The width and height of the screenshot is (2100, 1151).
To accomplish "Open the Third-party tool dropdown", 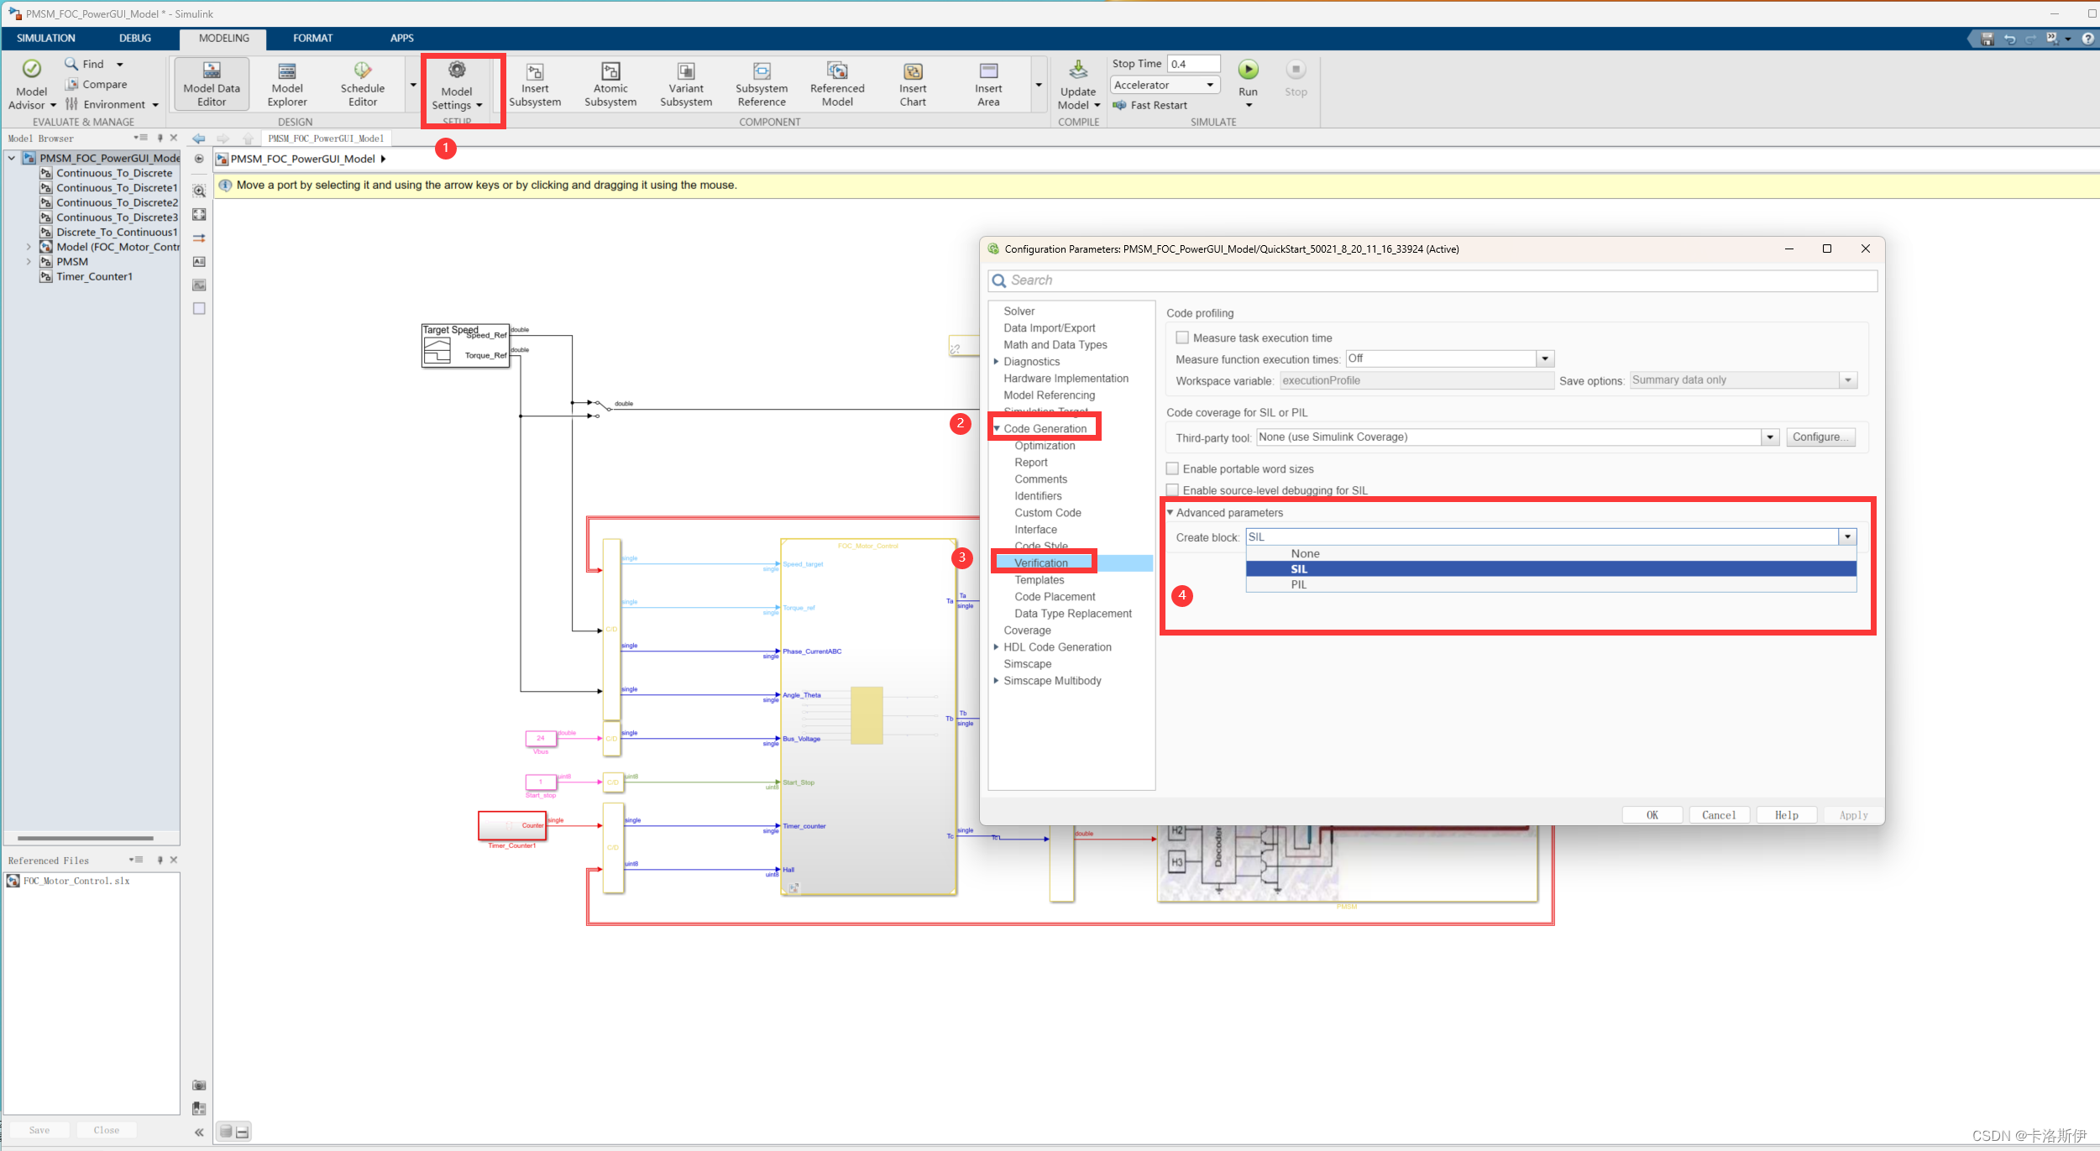I will (1770, 437).
